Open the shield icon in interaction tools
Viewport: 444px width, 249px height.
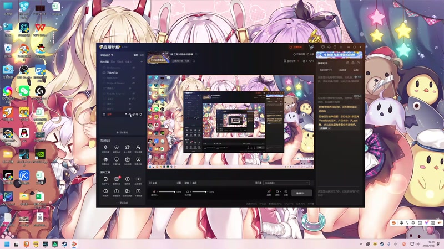[117, 147]
